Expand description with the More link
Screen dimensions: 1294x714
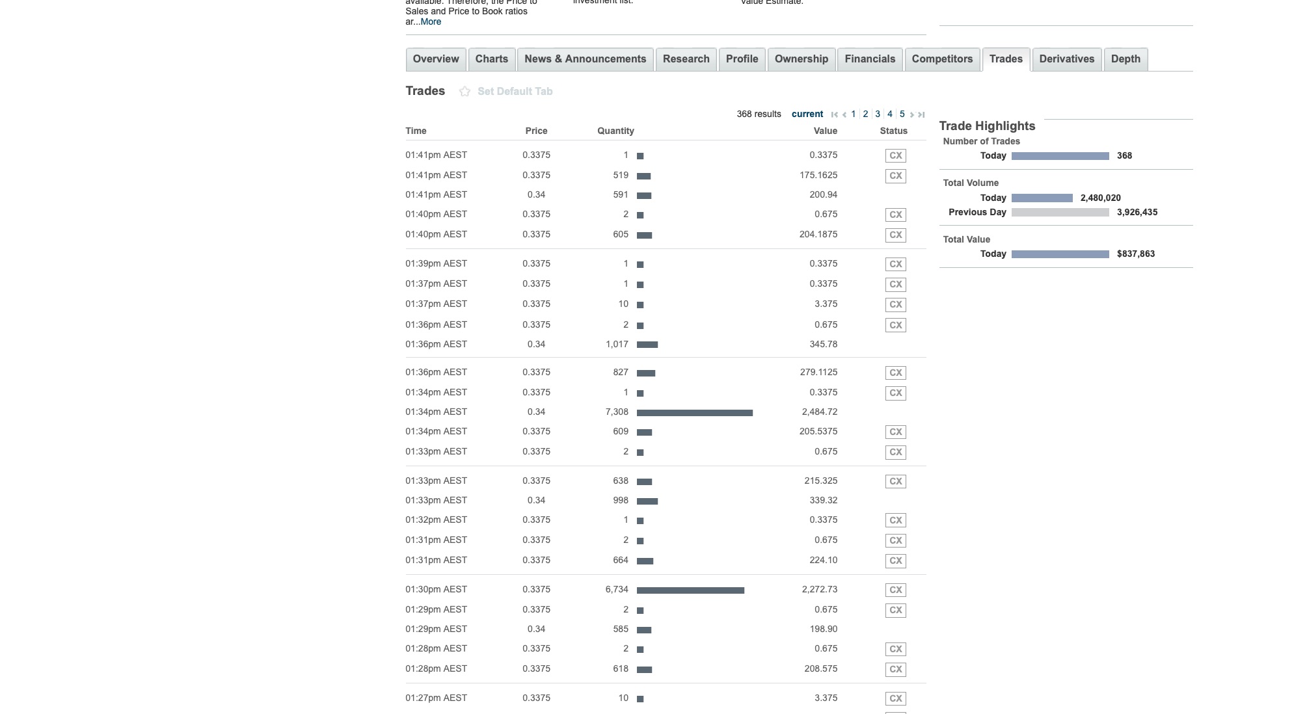pos(430,21)
